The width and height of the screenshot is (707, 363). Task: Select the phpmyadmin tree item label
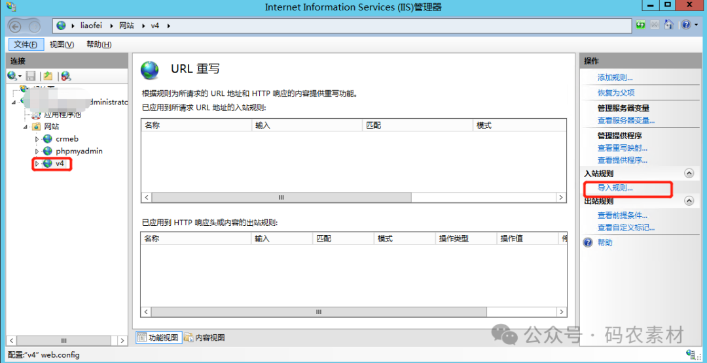click(79, 151)
